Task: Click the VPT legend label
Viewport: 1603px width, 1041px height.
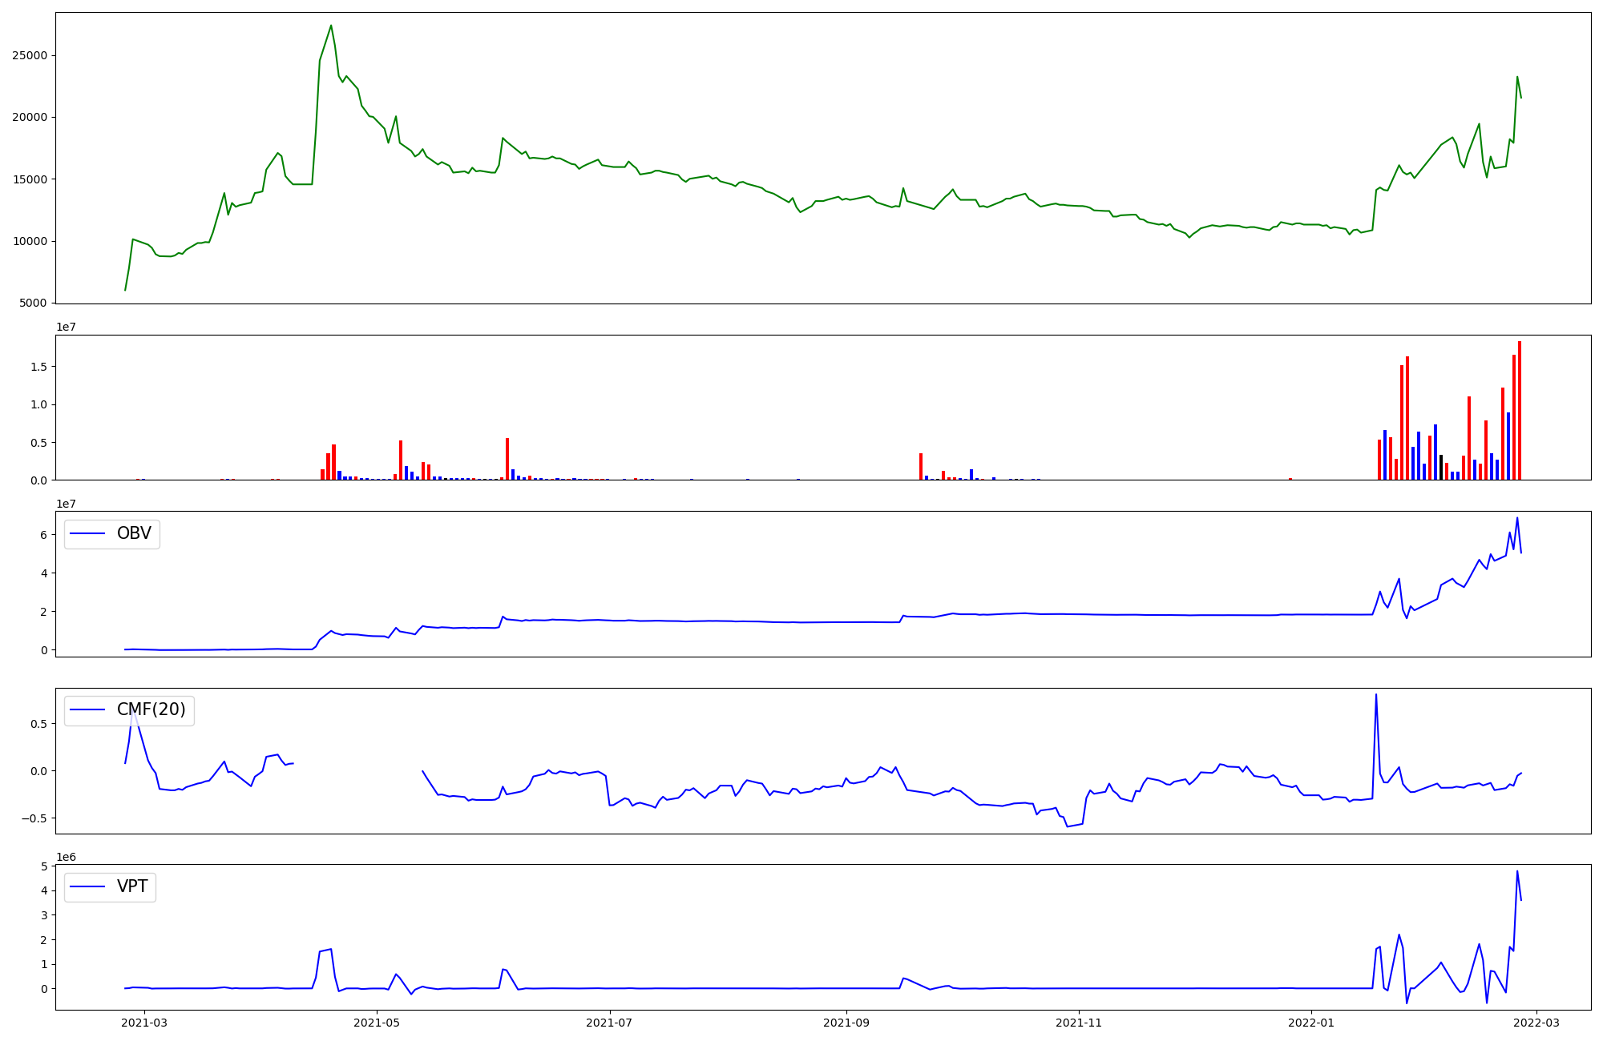Action: (x=132, y=887)
